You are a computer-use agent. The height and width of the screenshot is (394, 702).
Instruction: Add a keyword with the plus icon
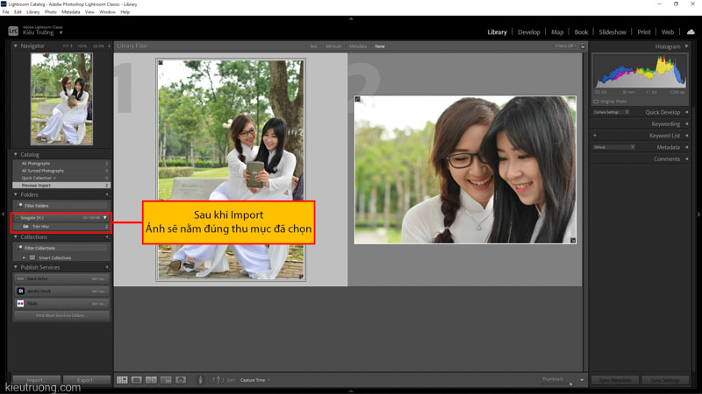pyautogui.click(x=595, y=136)
